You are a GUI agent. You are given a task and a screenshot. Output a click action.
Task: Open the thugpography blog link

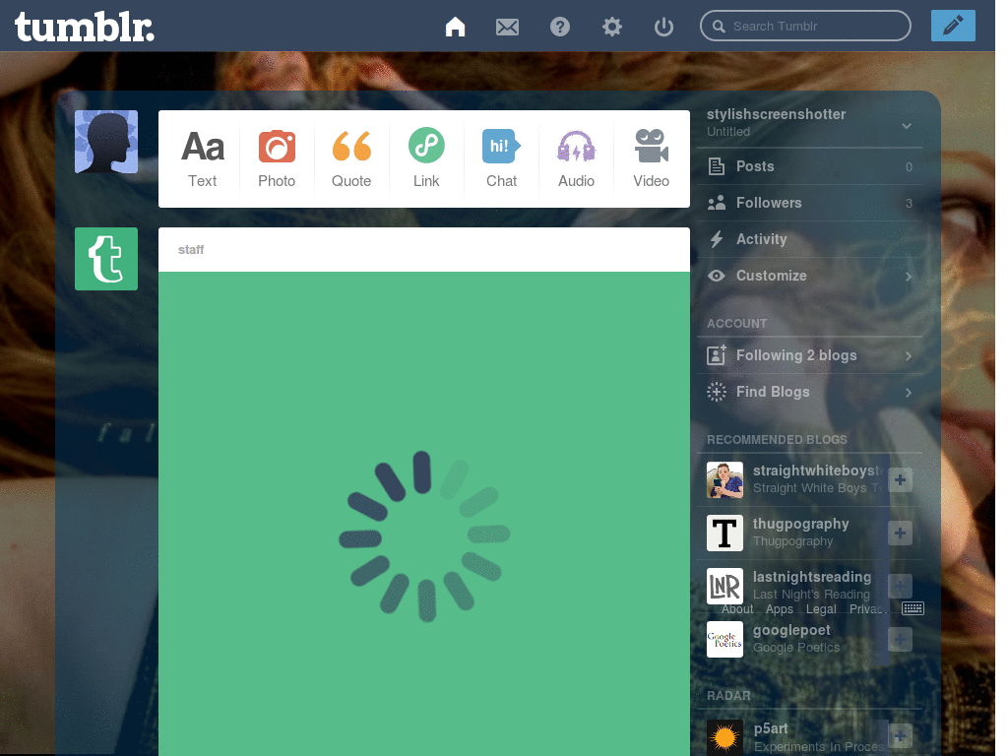click(x=801, y=524)
